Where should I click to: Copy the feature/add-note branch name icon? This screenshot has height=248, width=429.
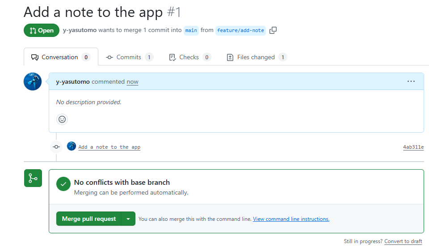pyautogui.click(x=273, y=30)
